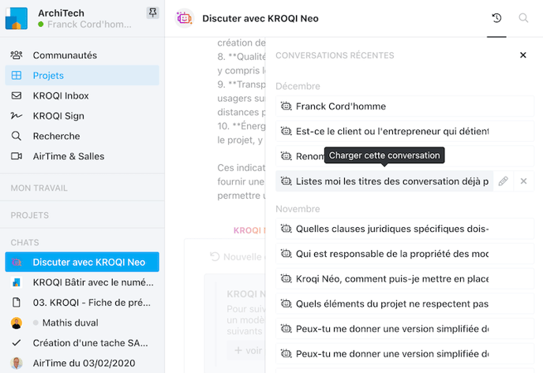Click robot icon beside 'Quelles clauses juridiques'
The image size is (543, 373).
coord(286,229)
